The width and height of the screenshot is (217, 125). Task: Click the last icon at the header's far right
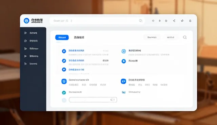(x=190, y=21)
